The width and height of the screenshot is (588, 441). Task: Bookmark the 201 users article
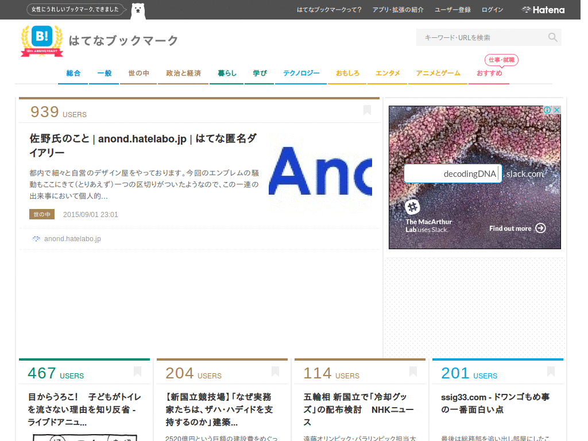coord(551,372)
